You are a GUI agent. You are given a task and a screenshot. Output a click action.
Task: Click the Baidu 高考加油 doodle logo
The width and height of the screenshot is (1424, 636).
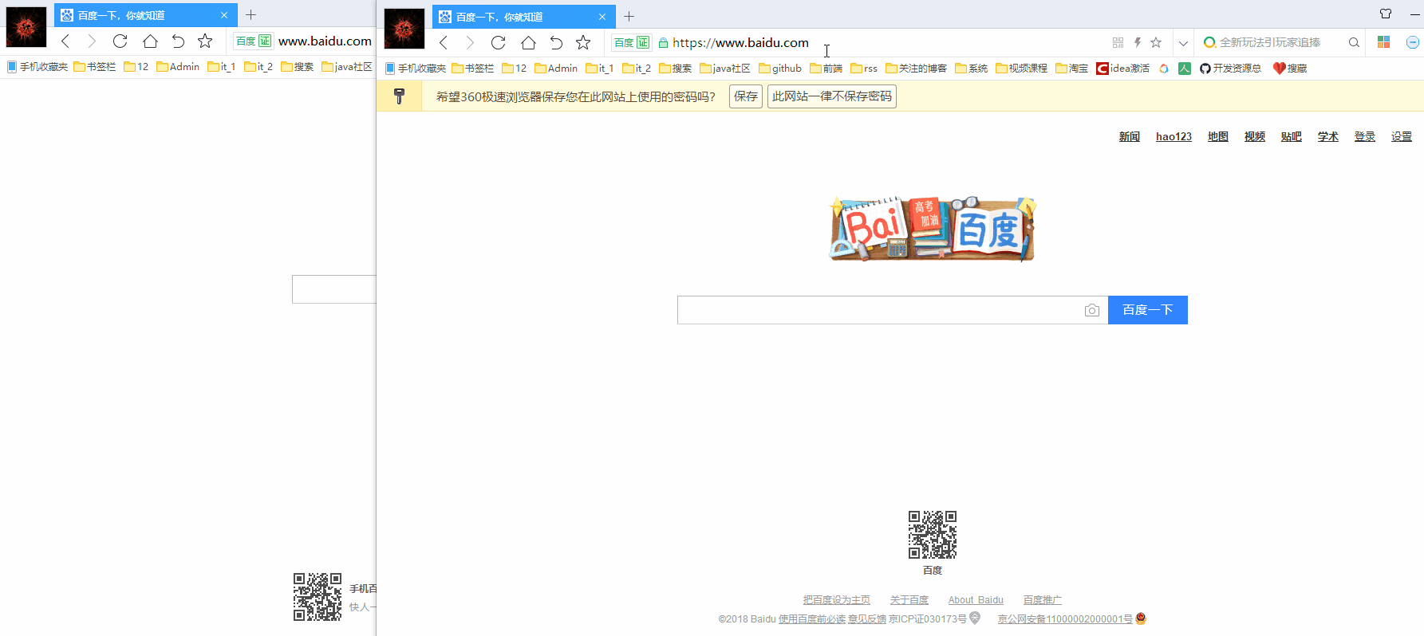pyautogui.click(x=933, y=229)
